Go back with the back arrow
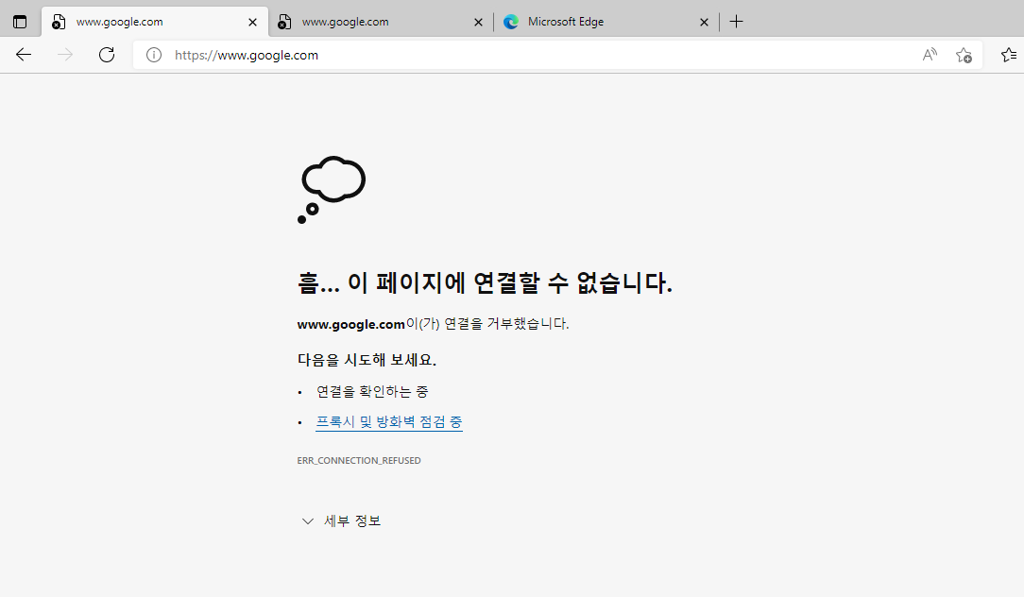 pos(24,55)
